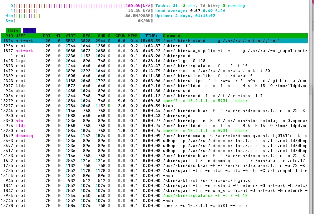Viewport: 314px width, 214px height.
Task: Select ujail ntpd process PID 3235
Action: [x=154, y=170]
